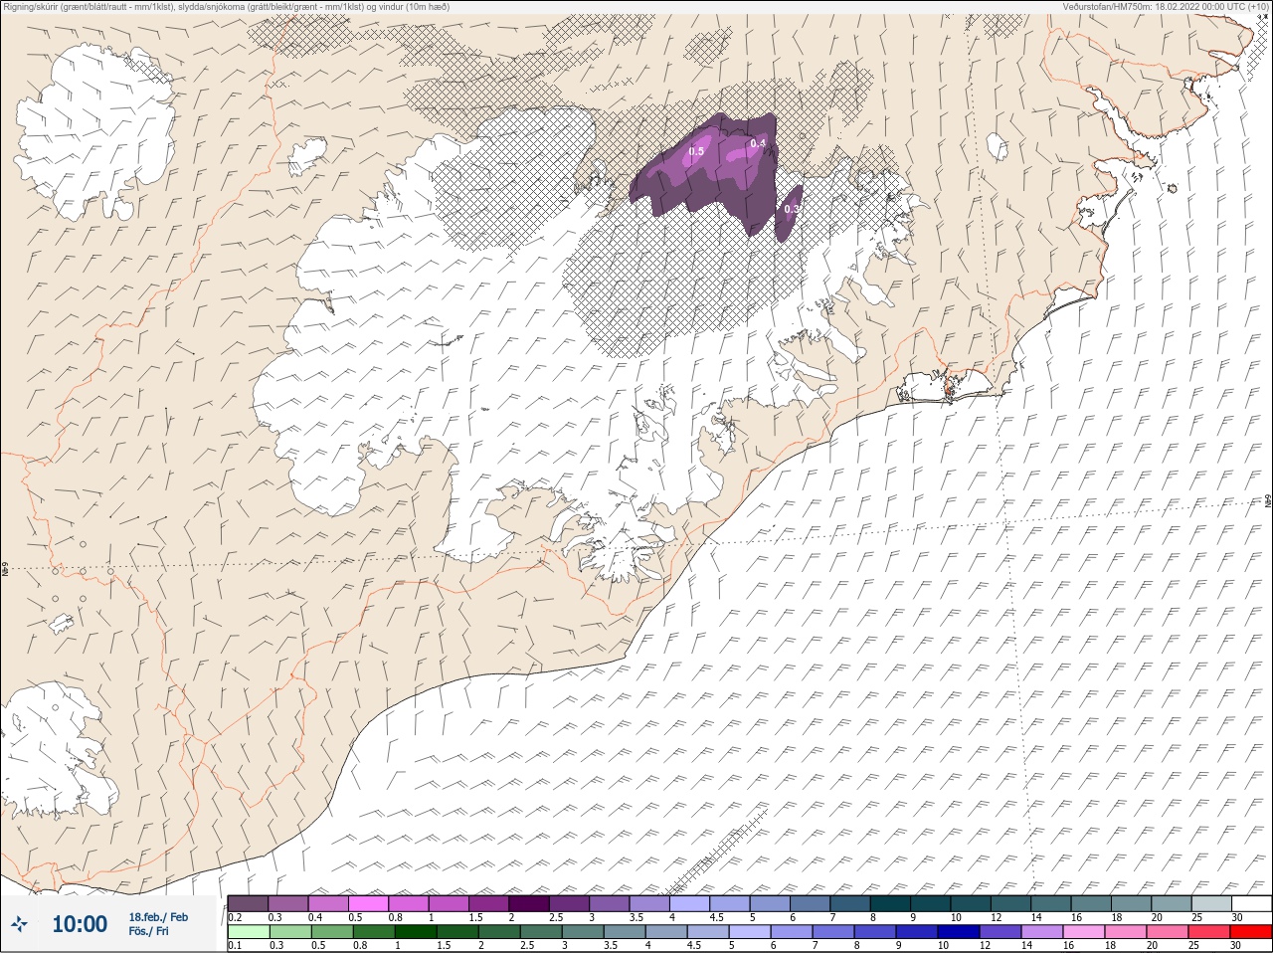Click the 0.4 precipitation label on the map
Image resolution: width=1273 pixels, height=953 pixels.
click(758, 143)
